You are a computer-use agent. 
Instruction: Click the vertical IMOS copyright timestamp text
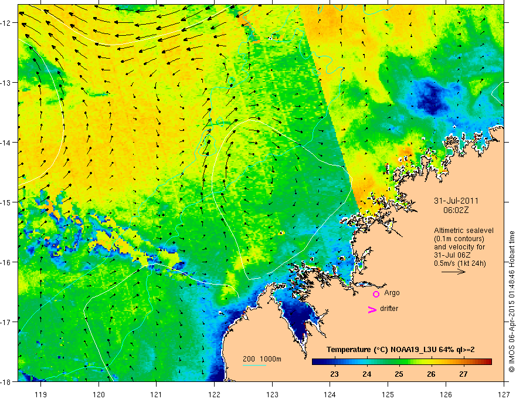coord(511,302)
